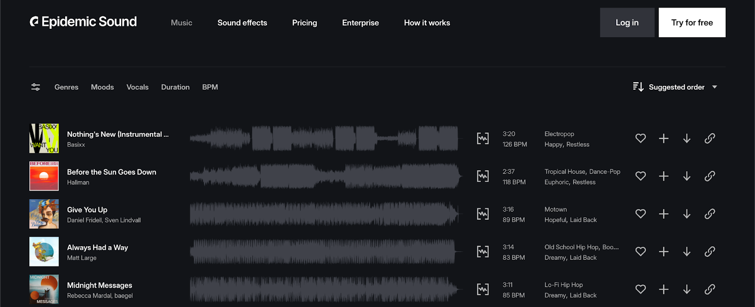This screenshot has height=307, width=755.
Task: Click the Try for free button
Action: (x=692, y=23)
